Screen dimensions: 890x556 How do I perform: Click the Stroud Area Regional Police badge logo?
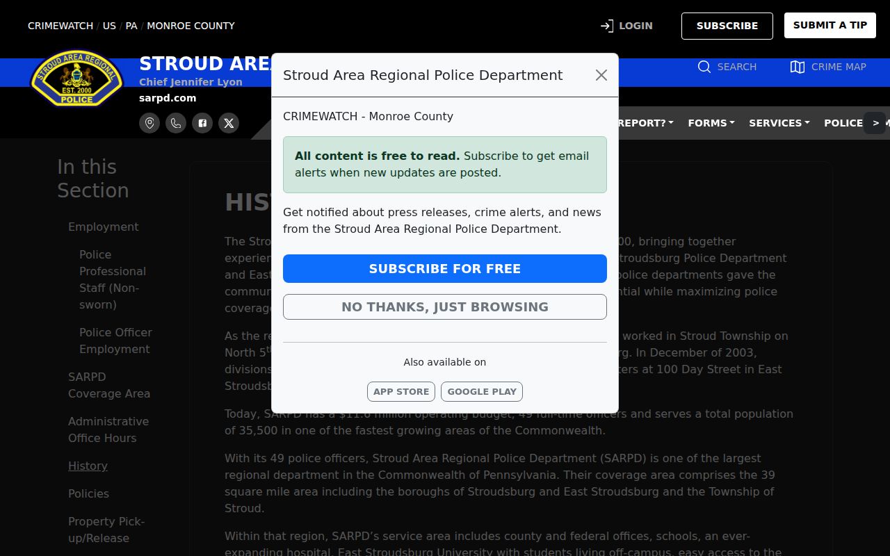76,79
